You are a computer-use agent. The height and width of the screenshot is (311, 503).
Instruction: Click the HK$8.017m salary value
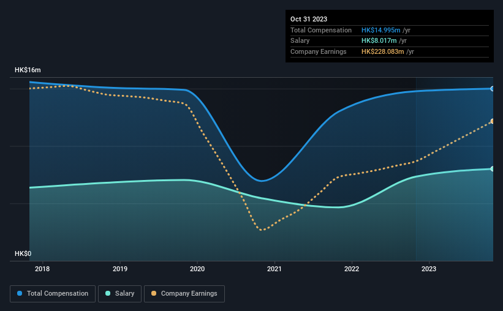click(x=379, y=41)
